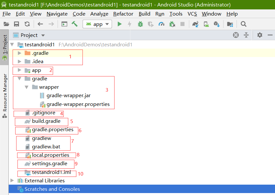Click the Save All disk icon
The width and height of the screenshot is (275, 195).
[16, 24]
